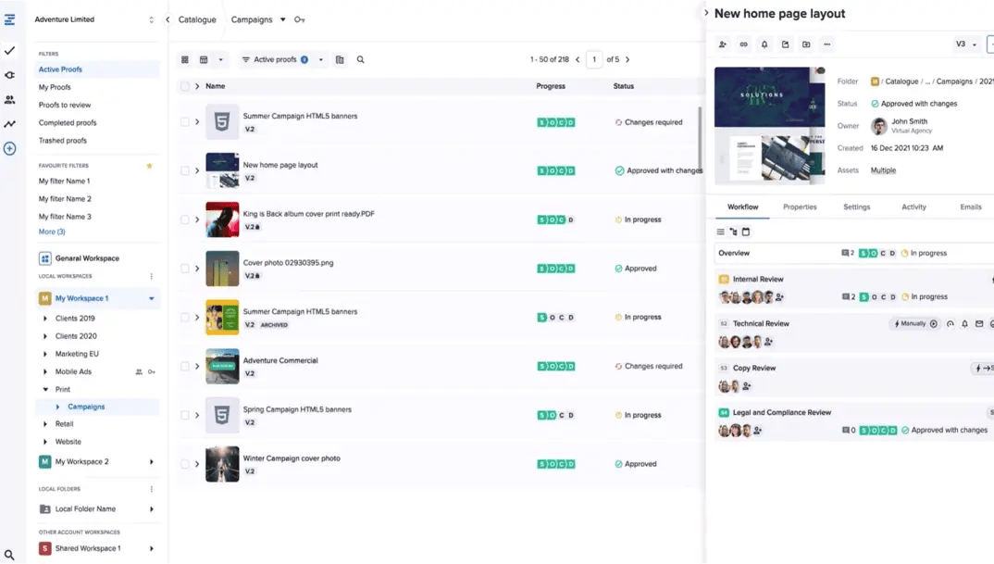Click the progress badges for Cover photo 02930395.png
The image size is (994, 564).
point(556,269)
